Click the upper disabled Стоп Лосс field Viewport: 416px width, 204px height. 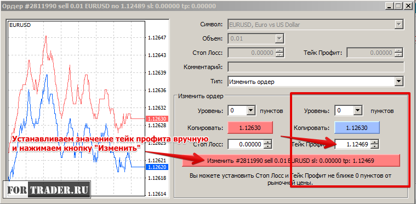[252, 53]
